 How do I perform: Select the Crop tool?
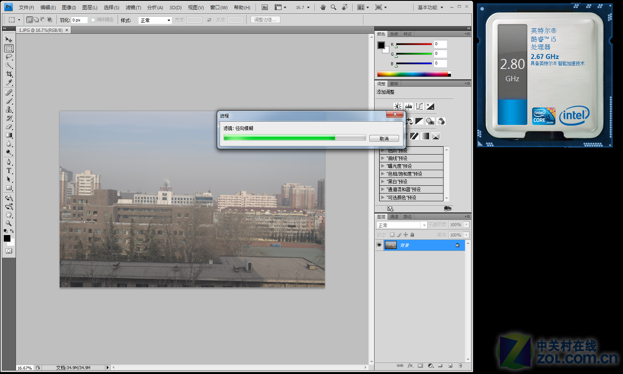click(x=9, y=74)
